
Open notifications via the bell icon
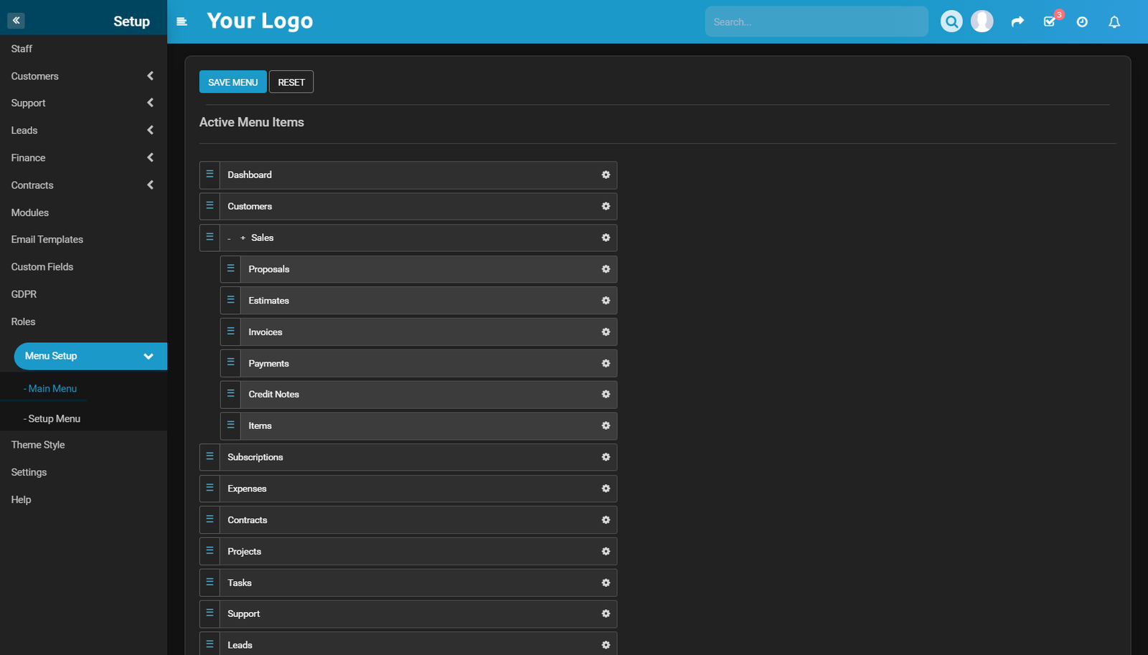click(1114, 22)
